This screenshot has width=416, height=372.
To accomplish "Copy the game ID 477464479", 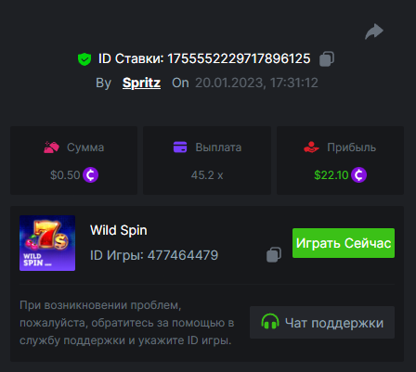I will tap(274, 255).
